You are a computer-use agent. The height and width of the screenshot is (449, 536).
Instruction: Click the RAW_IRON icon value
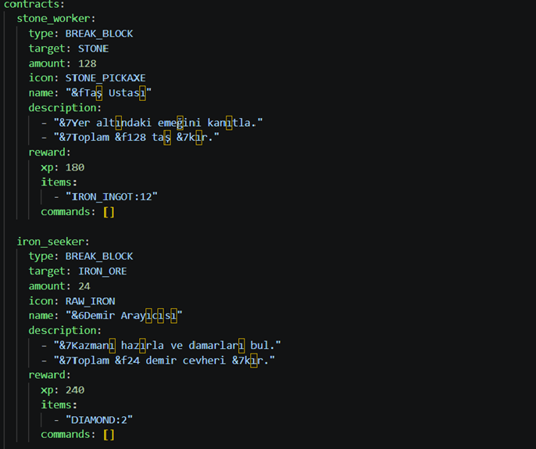[x=91, y=301]
